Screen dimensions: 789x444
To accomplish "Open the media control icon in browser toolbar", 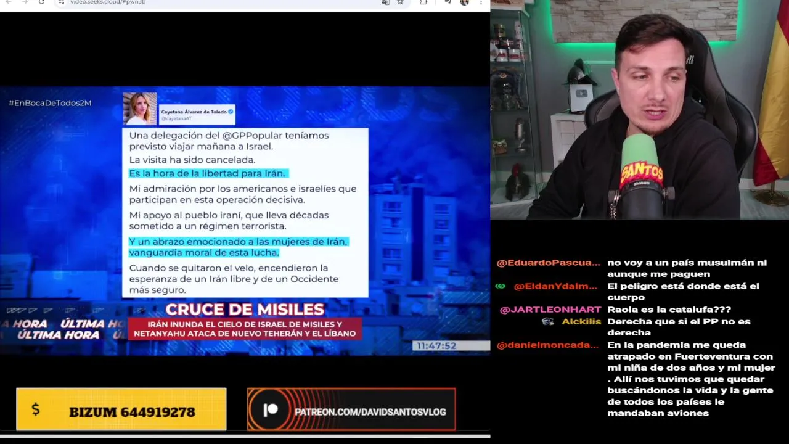I will click(x=448, y=2).
